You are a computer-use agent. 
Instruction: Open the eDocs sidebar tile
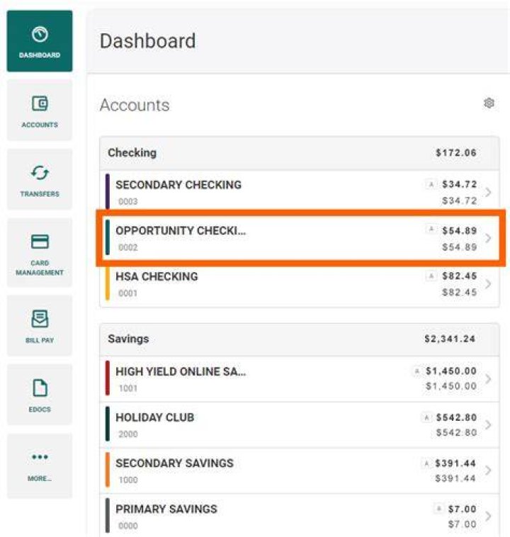pyautogui.click(x=40, y=395)
